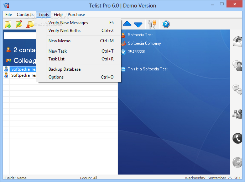Select New Memo in the Tools menu

pyautogui.click(x=79, y=41)
